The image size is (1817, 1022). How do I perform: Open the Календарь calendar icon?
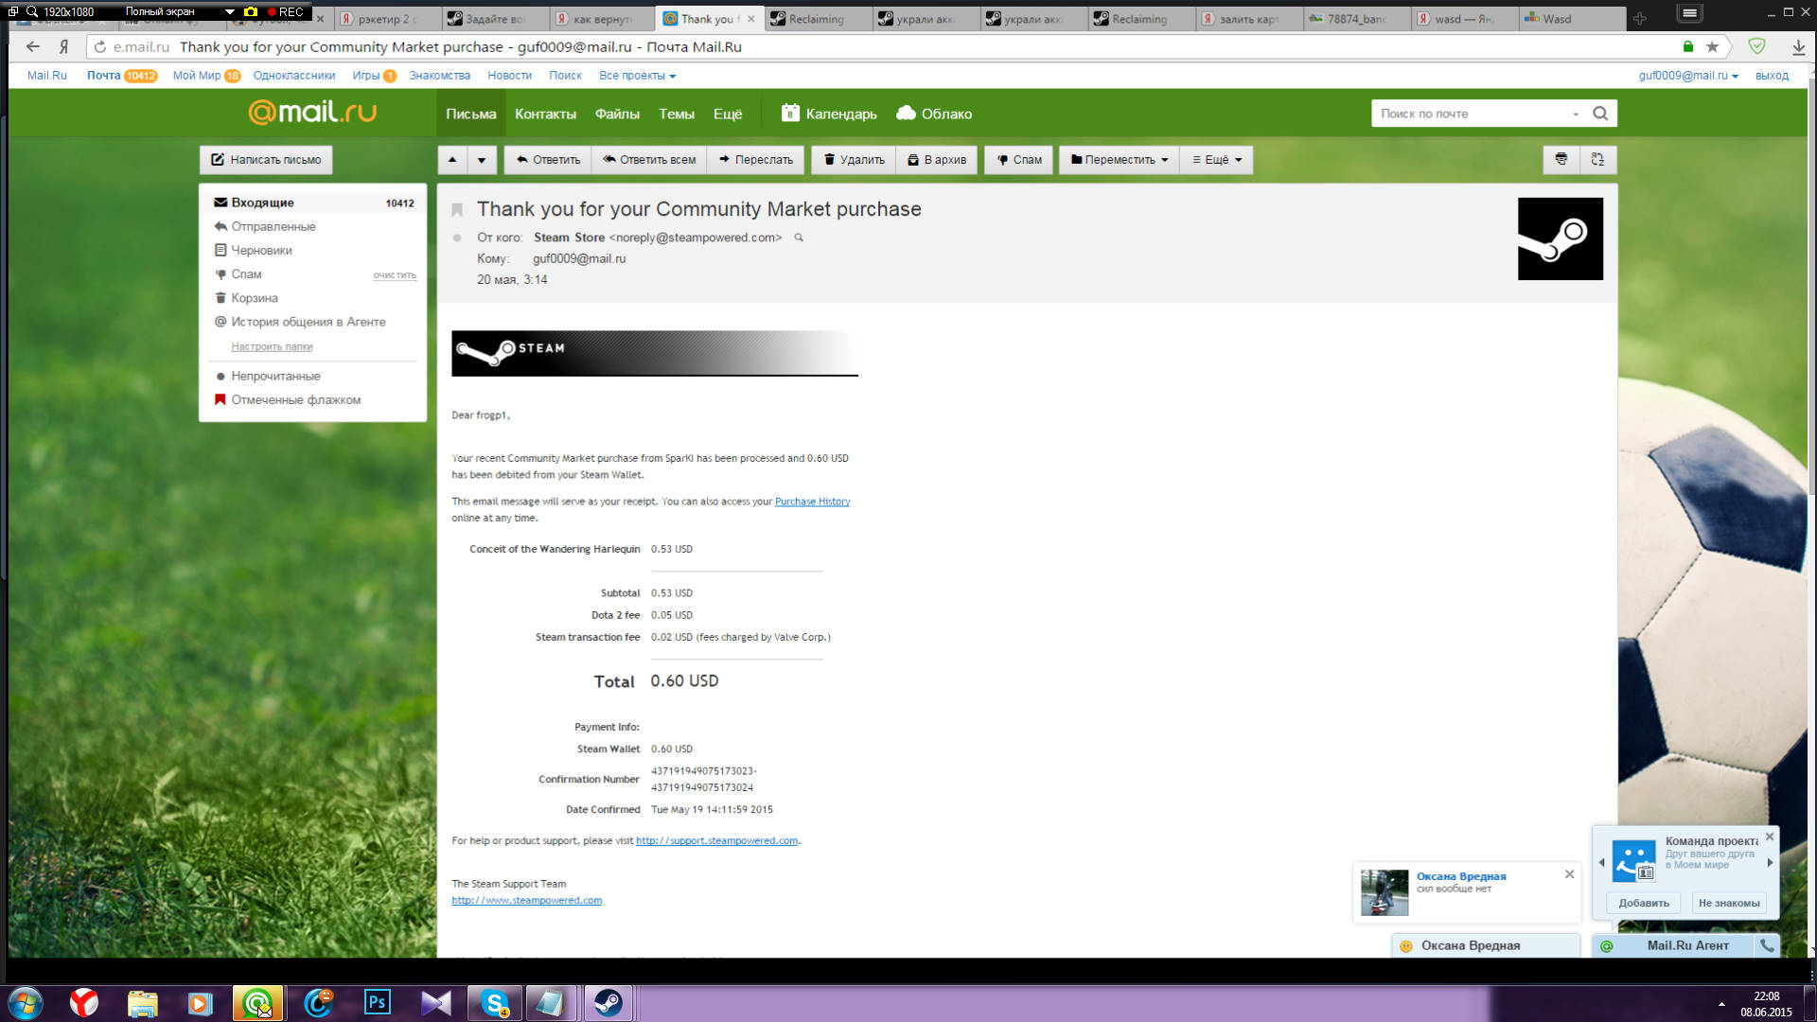click(x=790, y=114)
